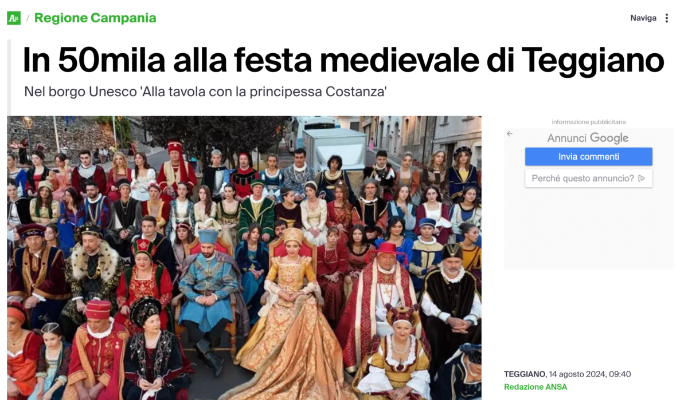The height and width of the screenshot is (400, 688).
Task: Select the 'Perché questo annuncio?' button
Action: pyautogui.click(x=589, y=179)
